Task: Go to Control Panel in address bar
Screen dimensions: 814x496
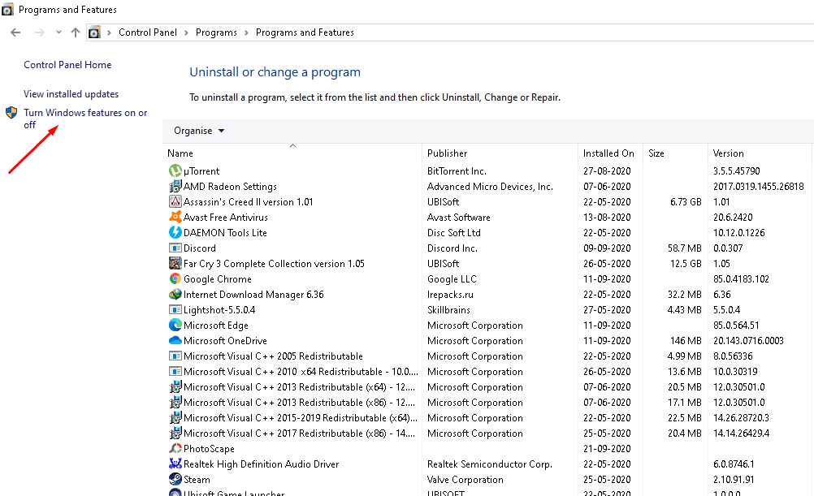Action: (x=149, y=32)
